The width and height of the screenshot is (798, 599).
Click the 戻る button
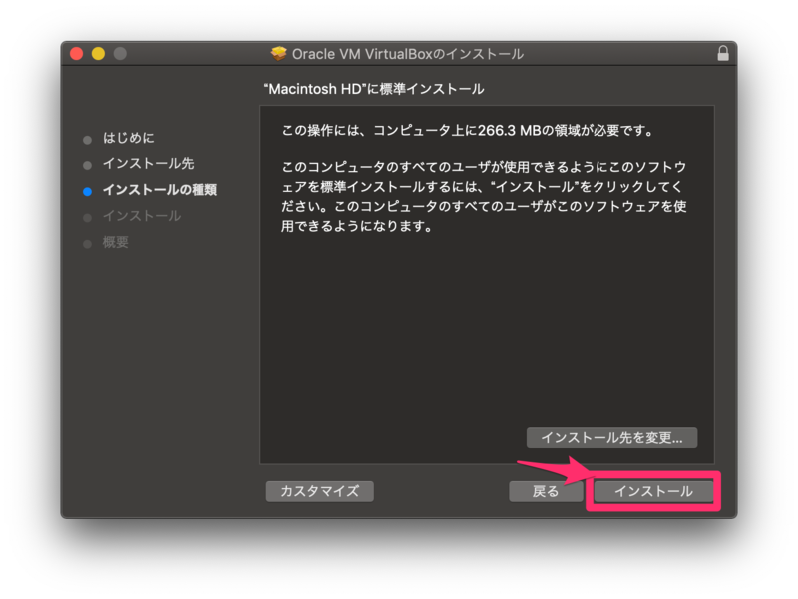(546, 491)
